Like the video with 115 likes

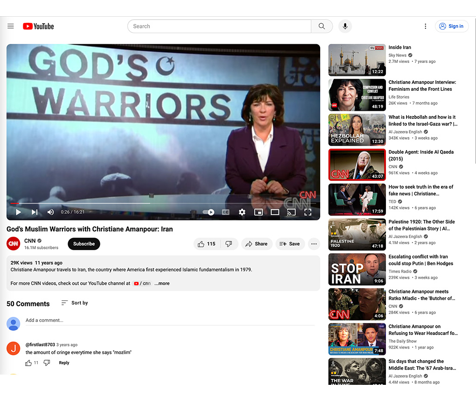pyautogui.click(x=207, y=244)
